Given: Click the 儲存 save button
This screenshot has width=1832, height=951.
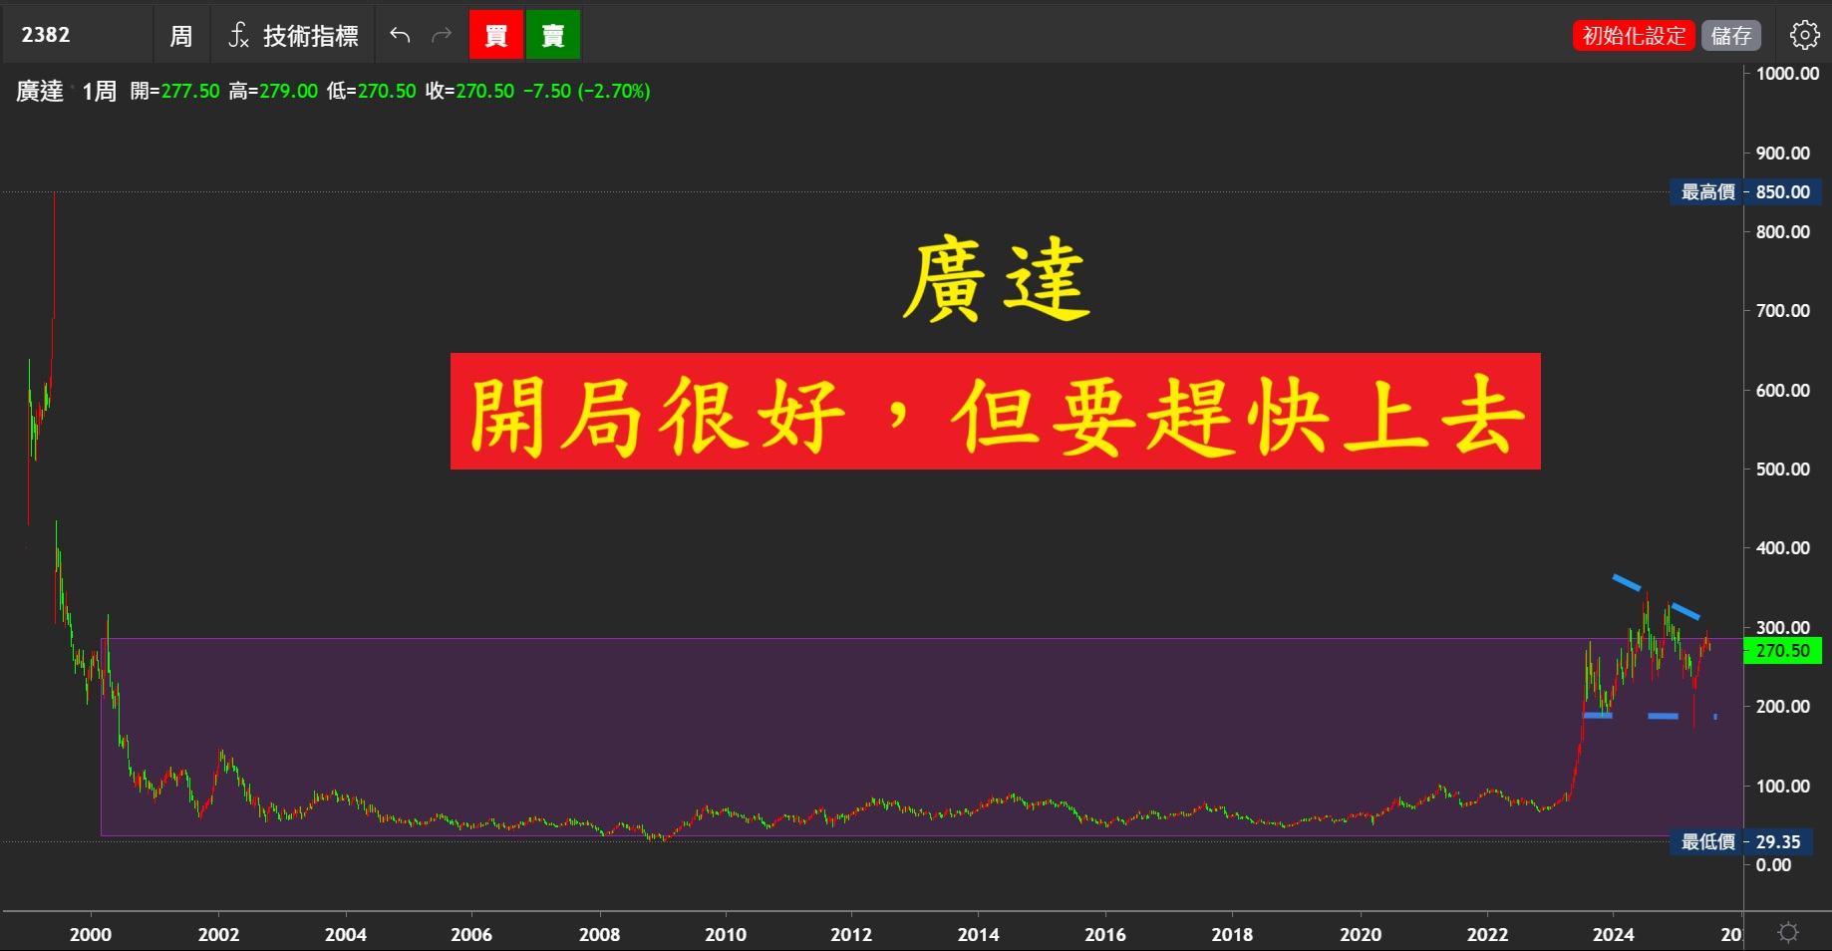Looking at the screenshot, I should [x=1731, y=36].
